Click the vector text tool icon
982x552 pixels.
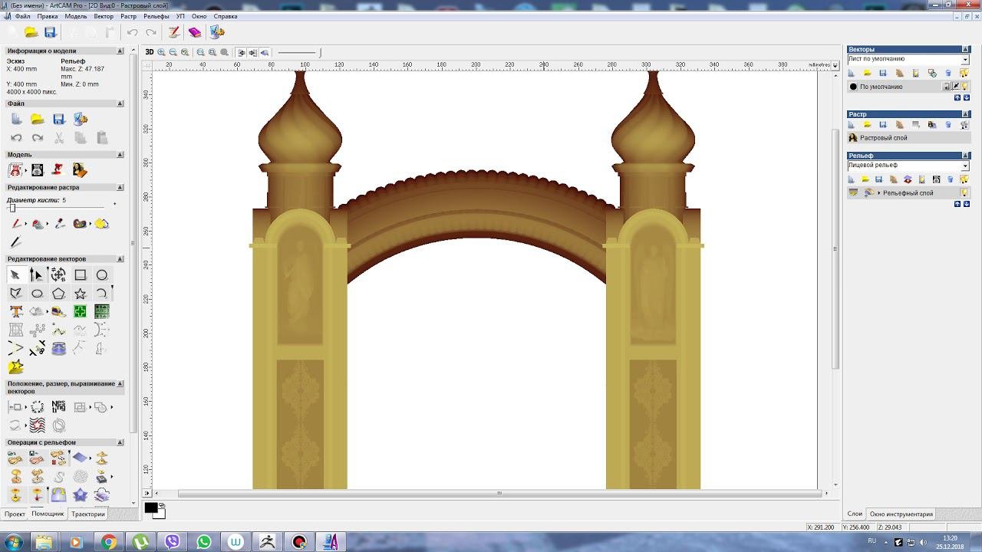15,311
